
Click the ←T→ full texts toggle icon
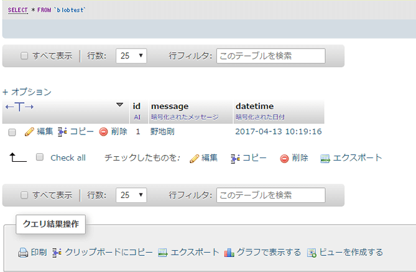[20, 107]
